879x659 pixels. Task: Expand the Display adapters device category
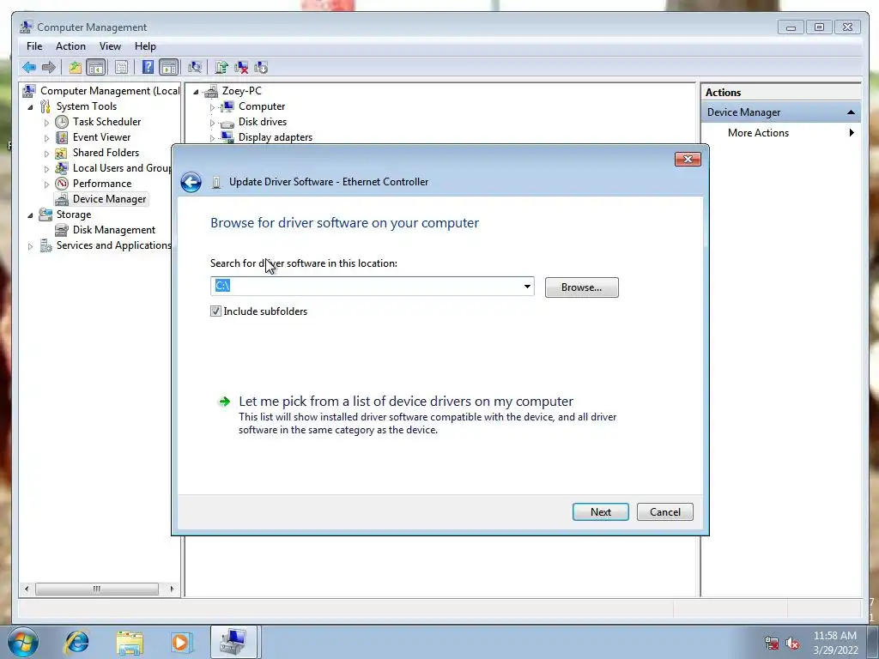tap(212, 137)
